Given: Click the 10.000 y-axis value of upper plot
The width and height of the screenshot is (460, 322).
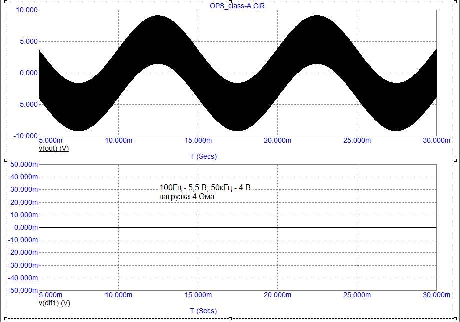Looking at the screenshot, I should tap(27, 10).
